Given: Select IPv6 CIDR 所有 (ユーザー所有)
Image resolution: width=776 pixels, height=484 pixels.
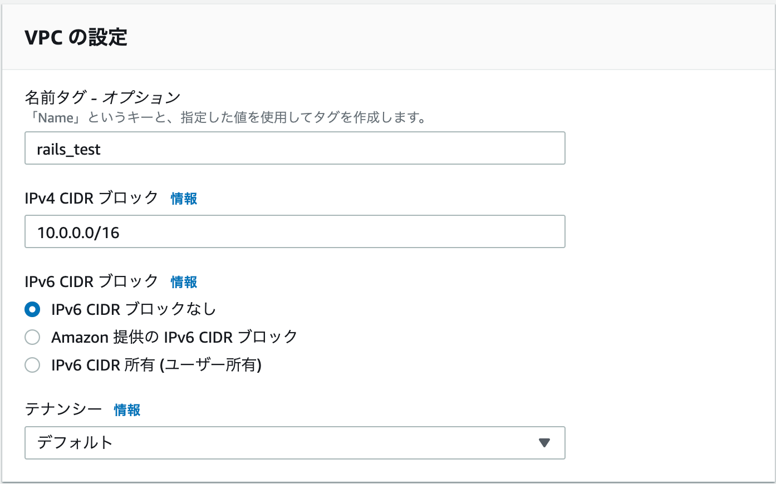Looking at the screenshot, I should coord(32,366).
